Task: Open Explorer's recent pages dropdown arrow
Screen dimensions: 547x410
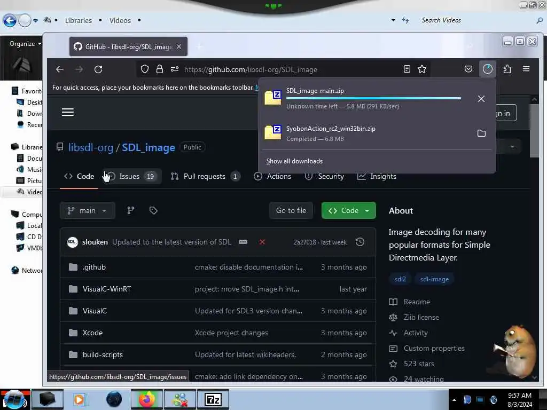Action: (35, 21)
